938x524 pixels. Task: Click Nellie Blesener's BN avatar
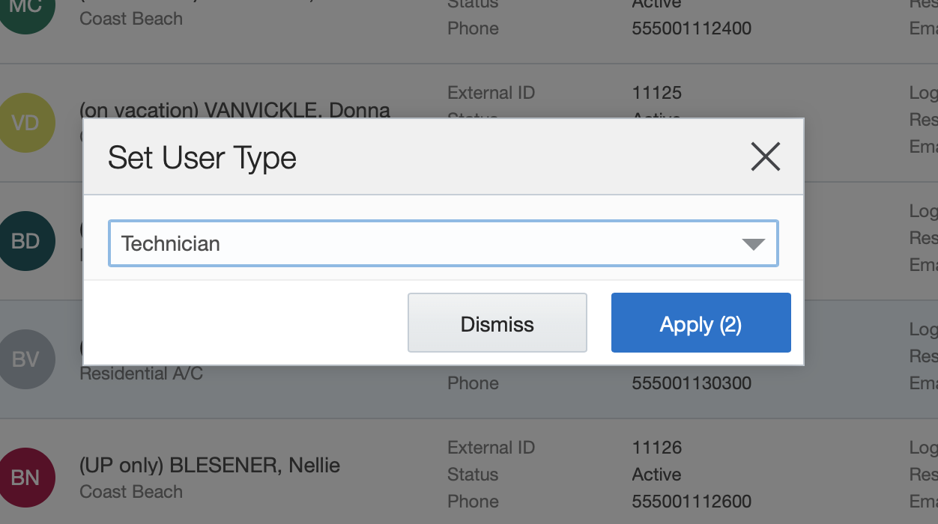click(28, 478)
